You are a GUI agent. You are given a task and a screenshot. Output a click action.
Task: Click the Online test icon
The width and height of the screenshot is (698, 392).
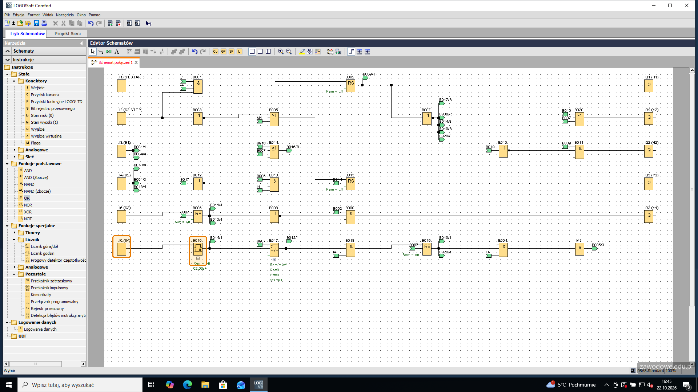[x=338, y=52]
